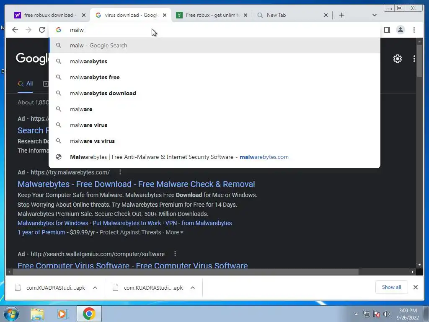
Task: Choose the 'malware virus' suggestion
Action: tap(214, 125)
